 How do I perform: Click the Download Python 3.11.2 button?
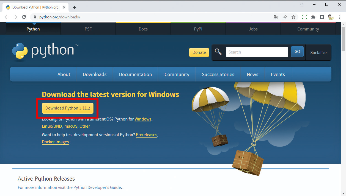pyautogui.click(x=68, y=108)
